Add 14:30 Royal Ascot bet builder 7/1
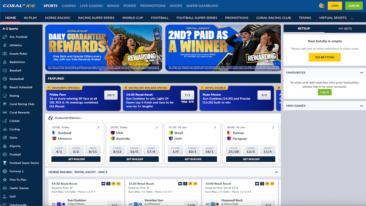 click(x=187, y=95)
